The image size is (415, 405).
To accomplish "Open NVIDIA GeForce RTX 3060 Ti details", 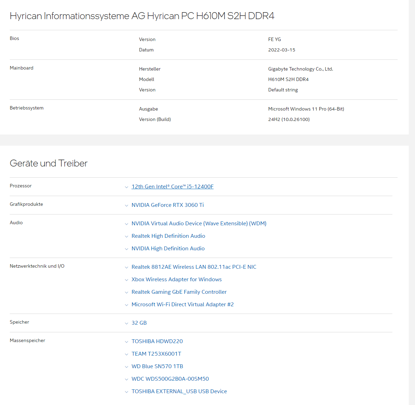I will click(167, 205).
